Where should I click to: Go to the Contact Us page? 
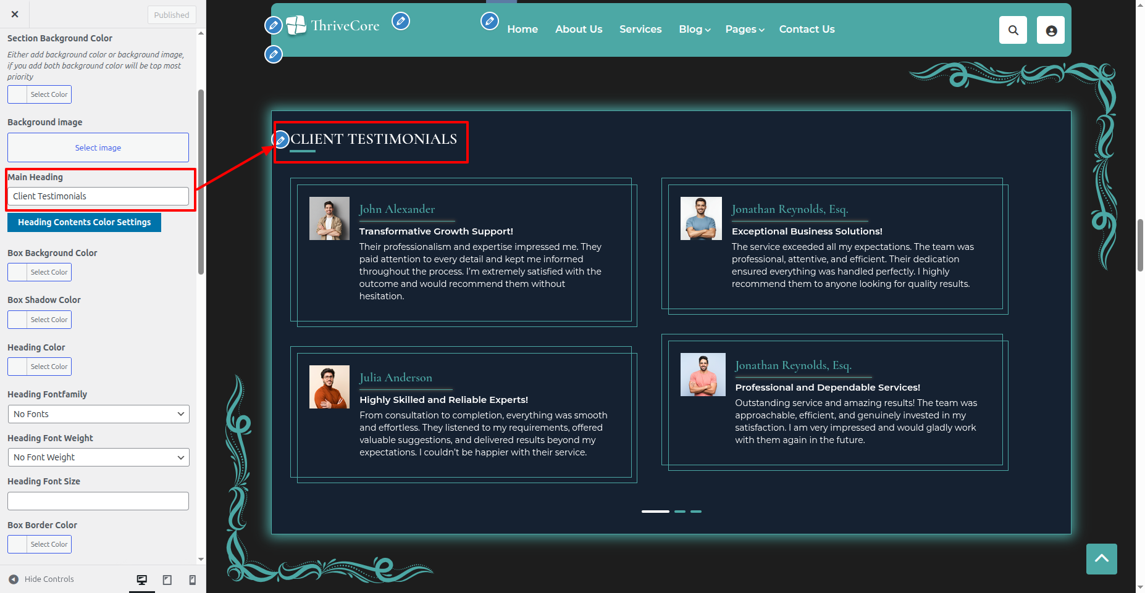807,30
